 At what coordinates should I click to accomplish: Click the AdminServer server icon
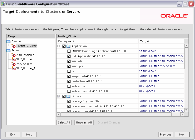(x=13, y=55)
